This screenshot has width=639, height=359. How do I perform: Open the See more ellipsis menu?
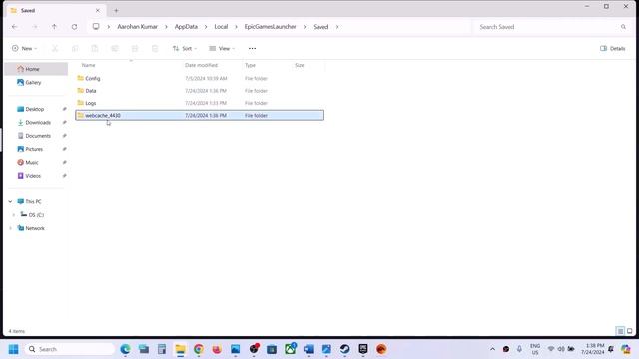(x=252, y=49)
